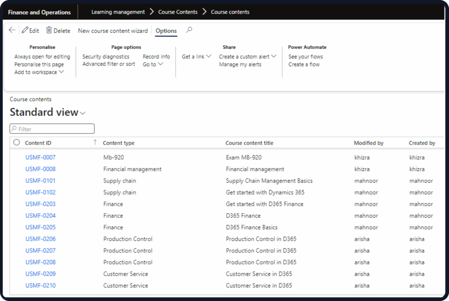The width and height of the screenshot is (449, 301).
Task: Select the Exam MB-920 title cell
Action: click(x=244, y=157)
